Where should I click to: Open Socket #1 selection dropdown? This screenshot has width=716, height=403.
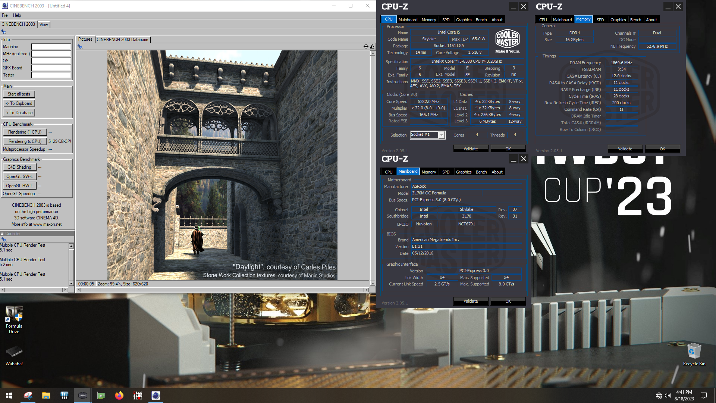[x=442, y=135]
